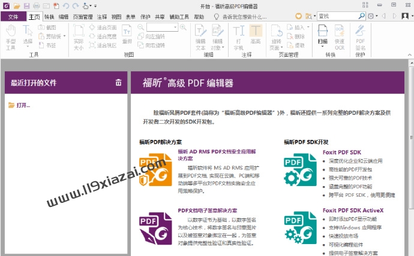414x256 pixels.
Task: Open the File (文件) menu
Action: coord(13,17)
